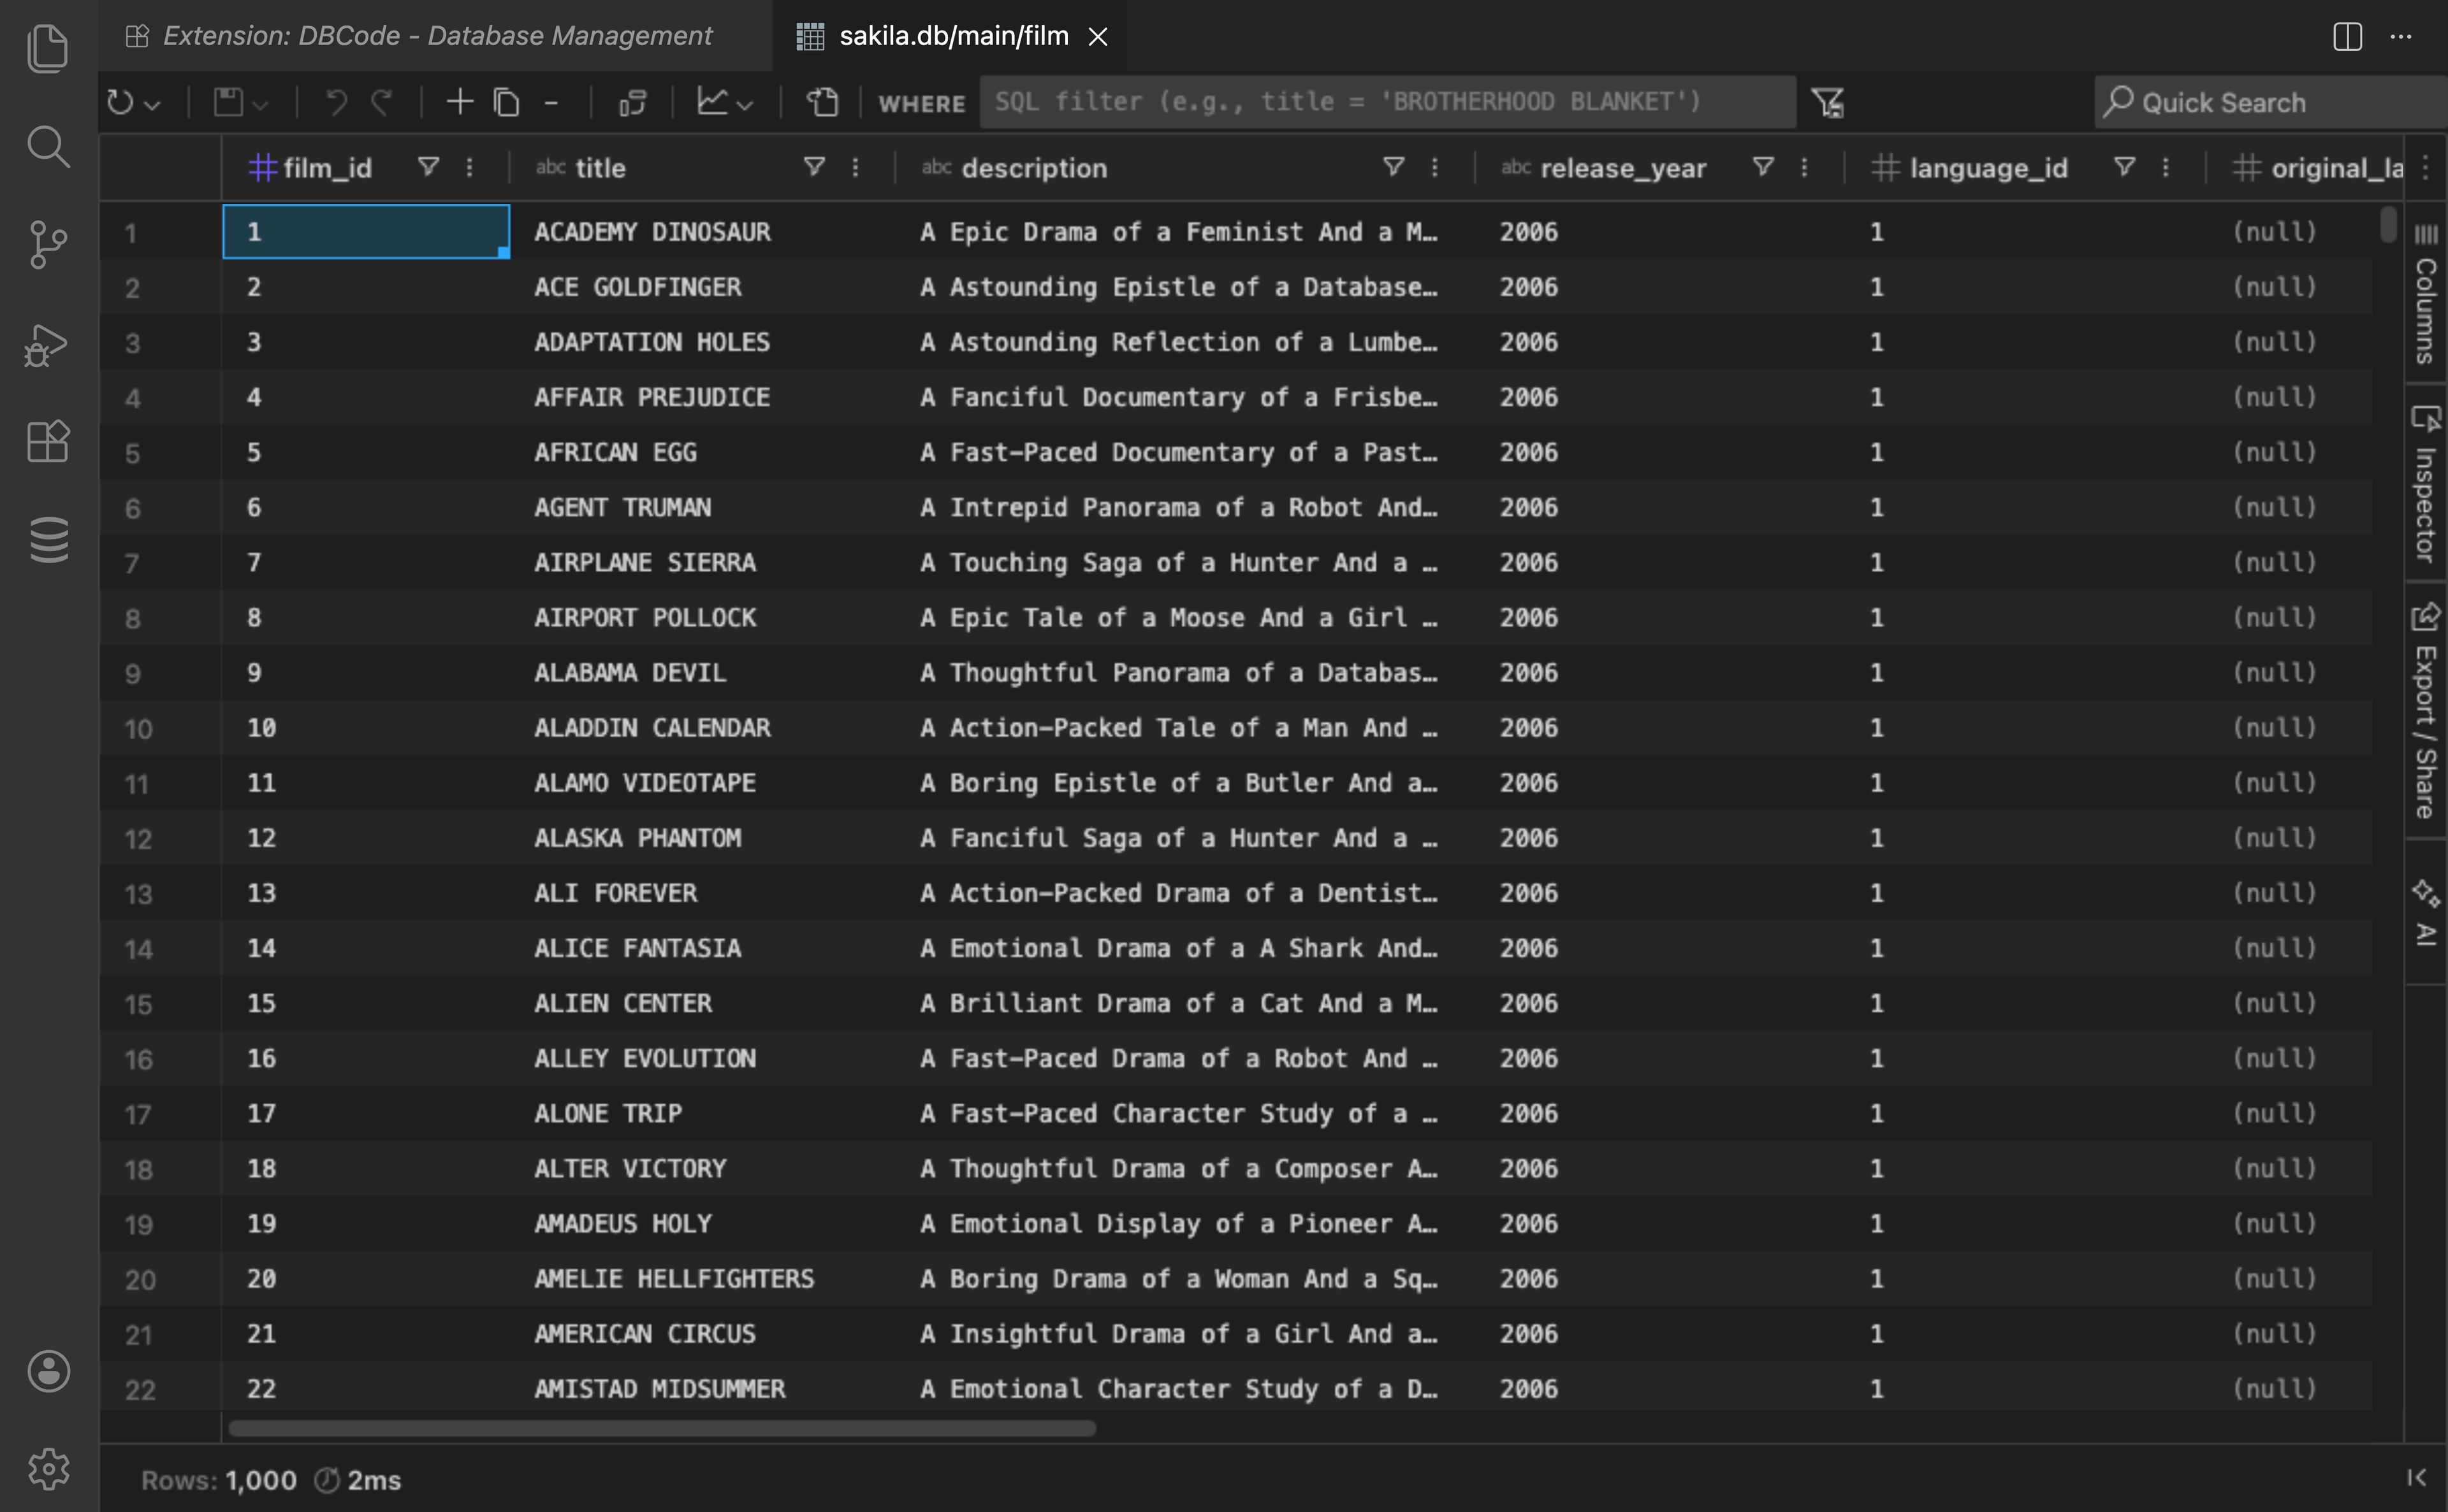
Task: Open the Export / Share panel
Action: click(2425, 712)
